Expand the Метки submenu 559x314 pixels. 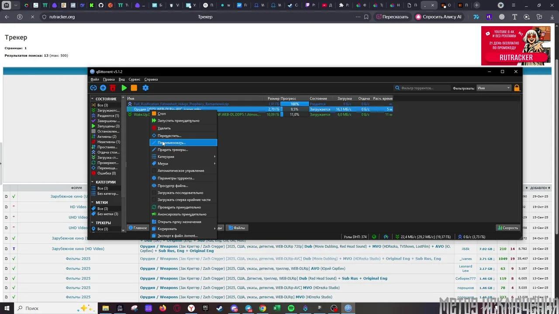pyautogui.click(x=183, y=164)
